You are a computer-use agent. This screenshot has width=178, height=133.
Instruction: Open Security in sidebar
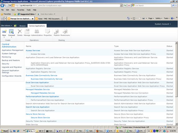click(5, 64)
